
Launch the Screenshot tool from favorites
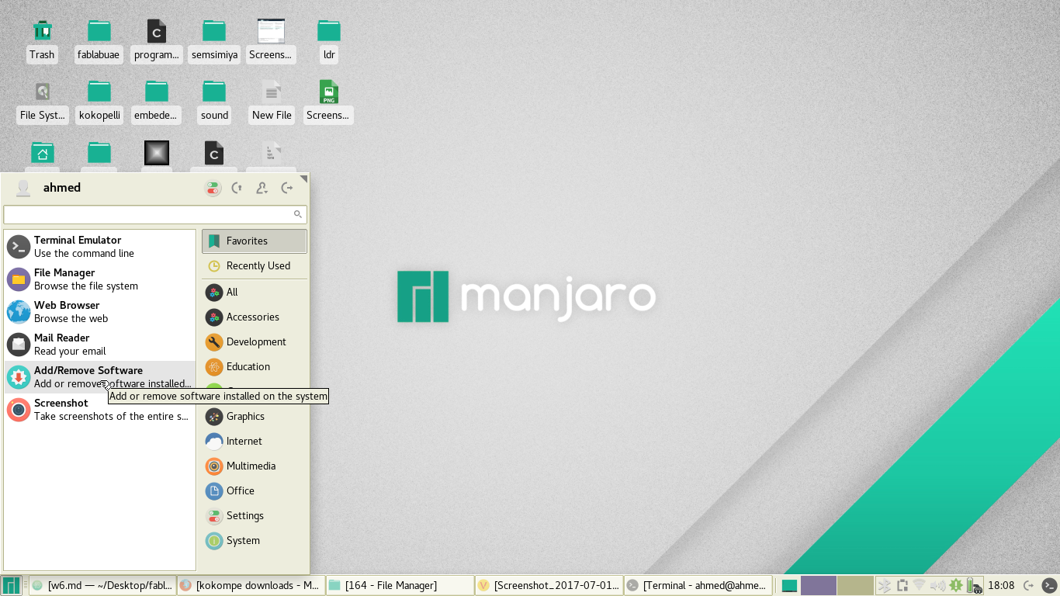click(100, 410)
